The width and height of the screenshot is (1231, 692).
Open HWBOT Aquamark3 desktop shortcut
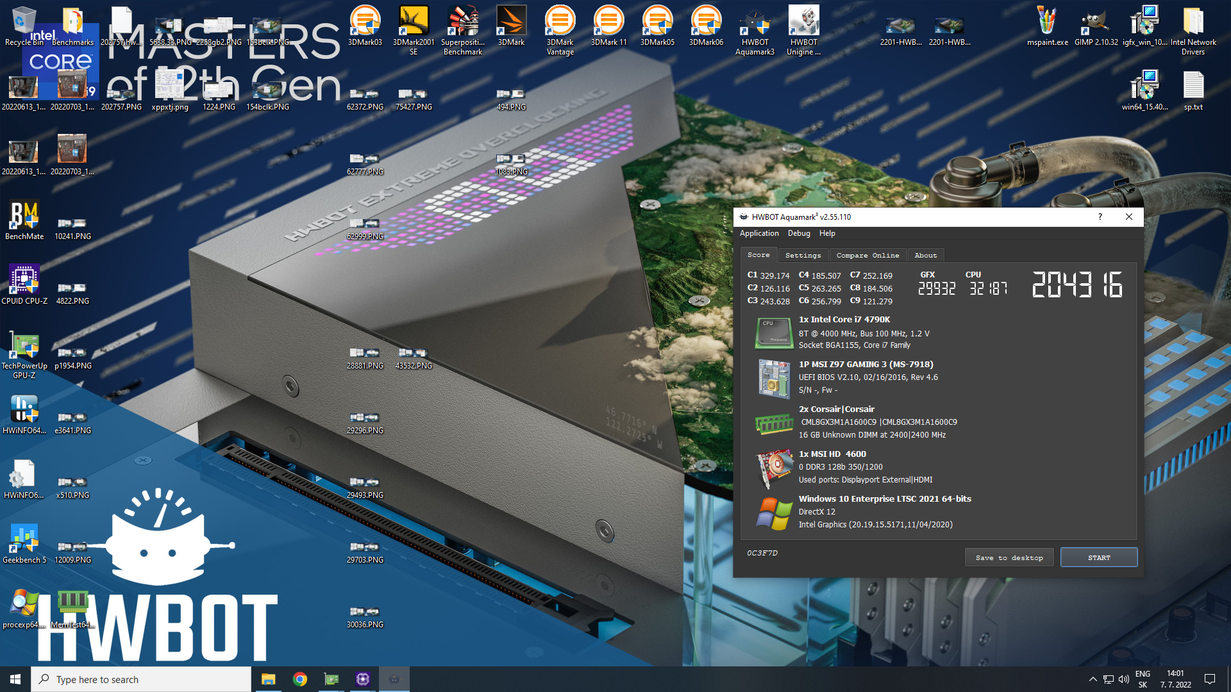coord(755,30)
